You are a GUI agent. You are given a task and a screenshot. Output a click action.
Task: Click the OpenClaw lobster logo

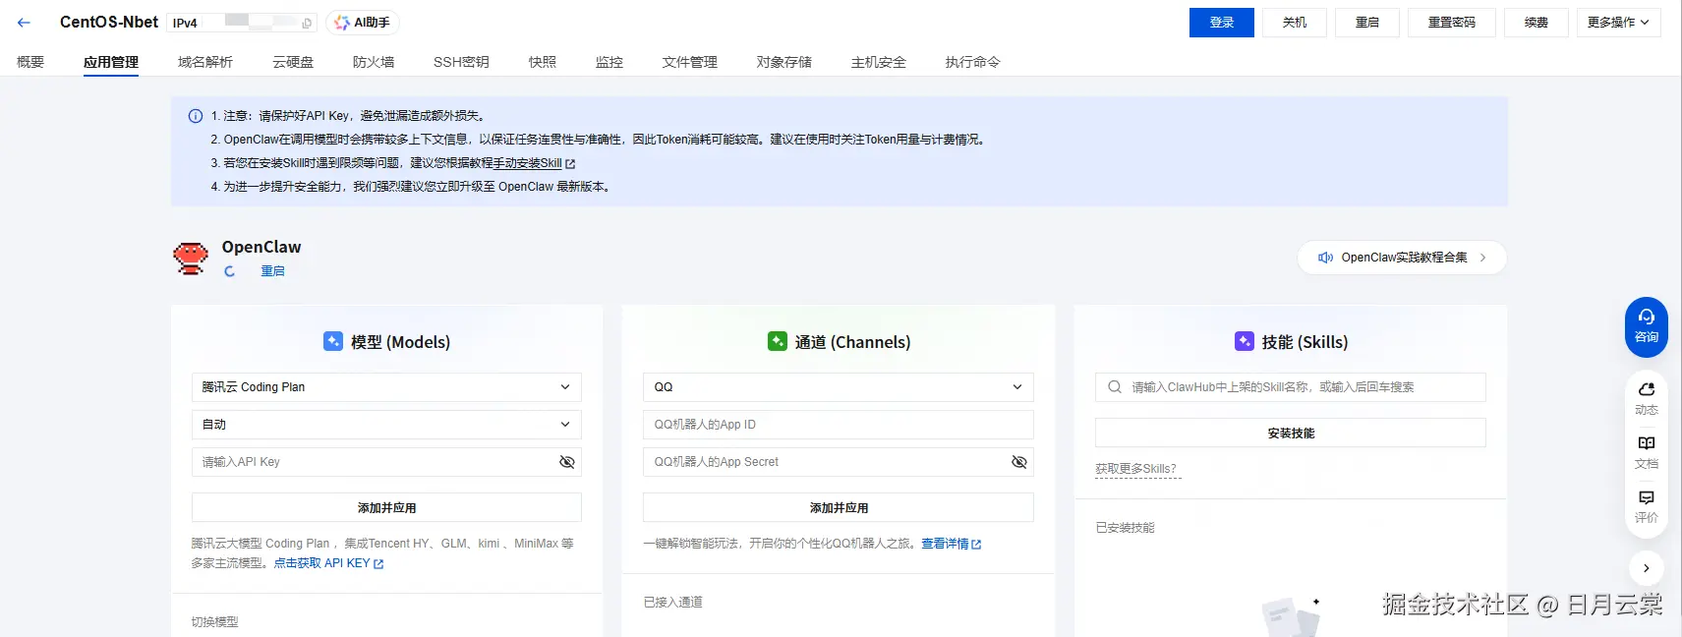point(191,258)
